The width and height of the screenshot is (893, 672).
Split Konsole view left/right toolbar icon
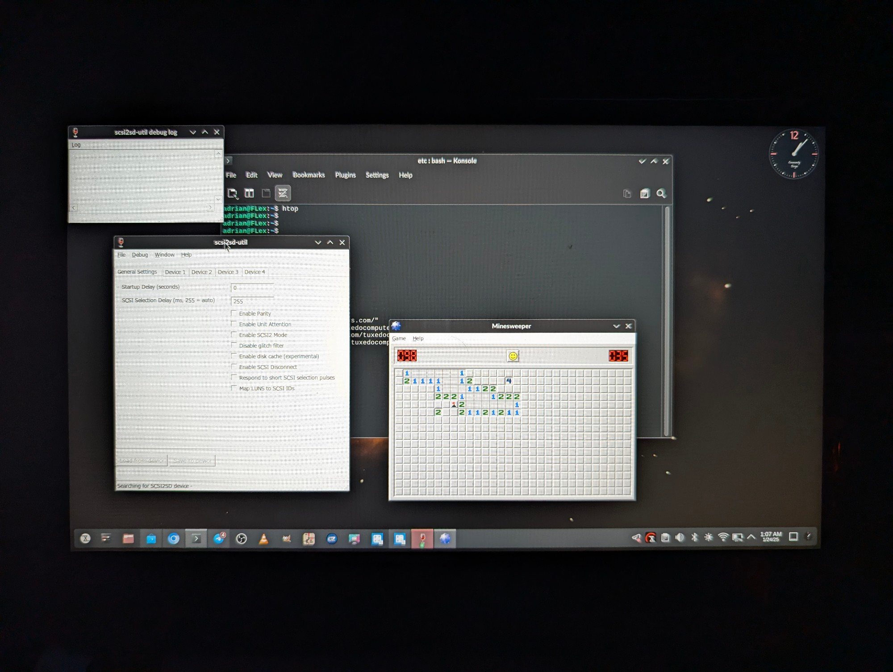pyautogui.click(x=250, y=193)
